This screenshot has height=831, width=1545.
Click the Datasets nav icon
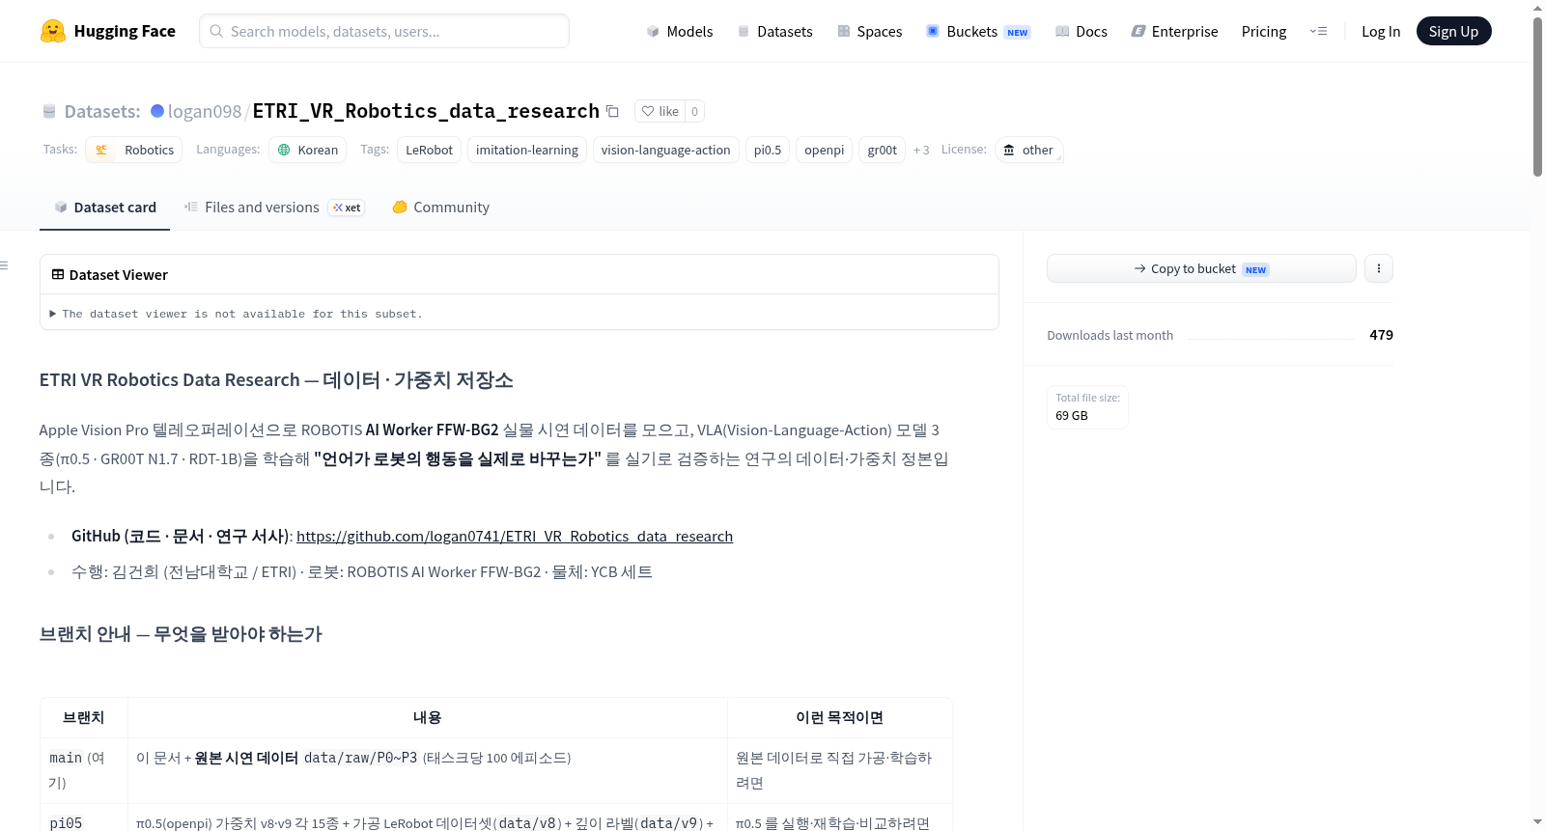744,32
